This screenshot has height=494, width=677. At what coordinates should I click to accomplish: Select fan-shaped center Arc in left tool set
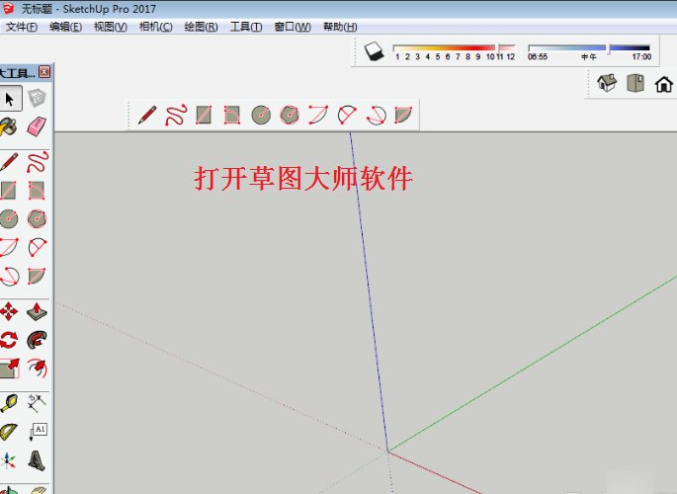(38, 247)
